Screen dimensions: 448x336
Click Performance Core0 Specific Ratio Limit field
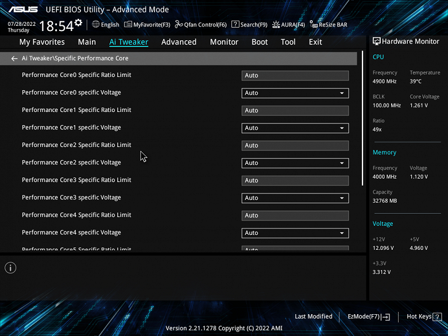[295, 75]
